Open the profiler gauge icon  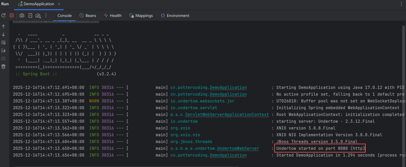coord(38,15)
